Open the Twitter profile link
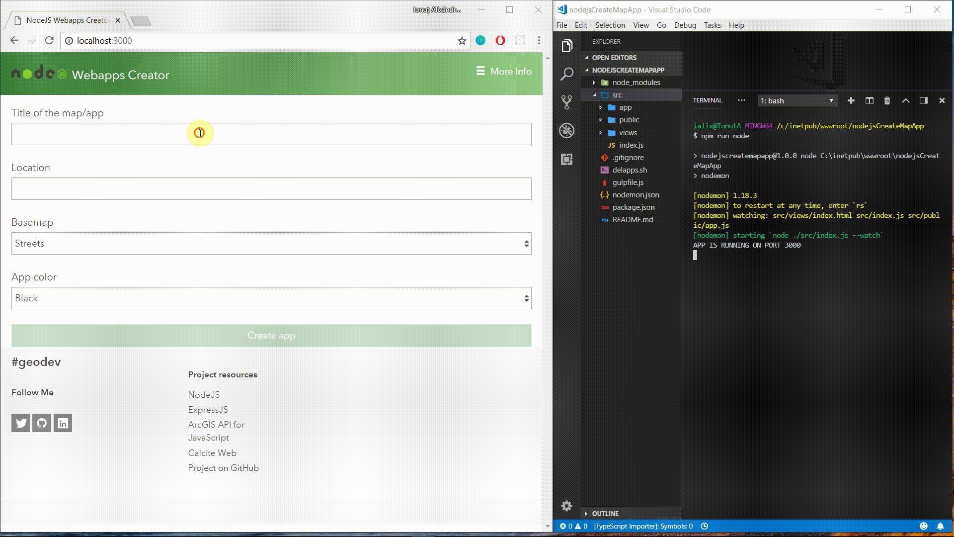The image size is (954, 537). pos(21,423)
